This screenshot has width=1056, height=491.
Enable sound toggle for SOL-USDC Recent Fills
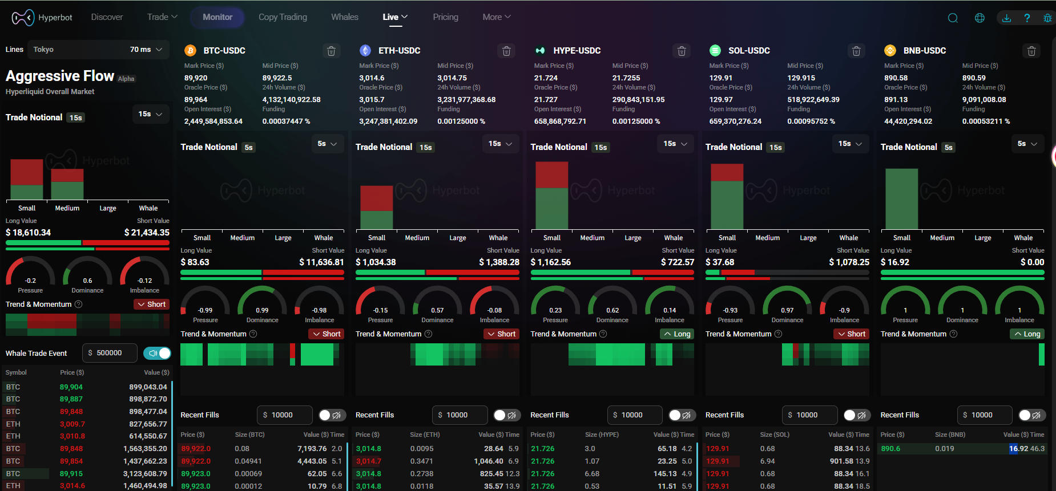pos(856,415)
